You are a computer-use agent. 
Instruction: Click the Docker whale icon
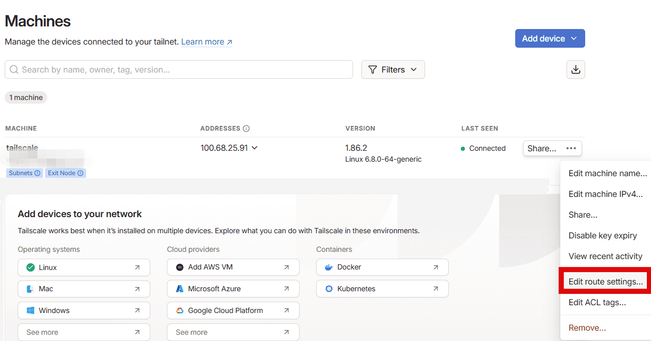[329, 267]
